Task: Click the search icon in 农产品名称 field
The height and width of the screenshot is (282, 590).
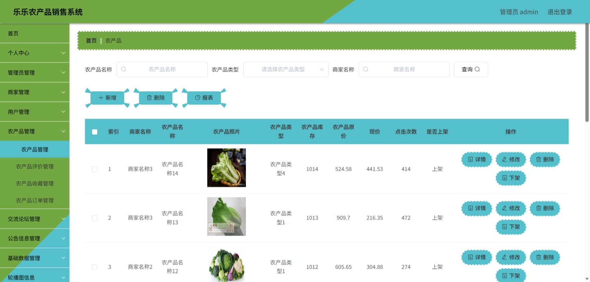Action: (123, 69)
